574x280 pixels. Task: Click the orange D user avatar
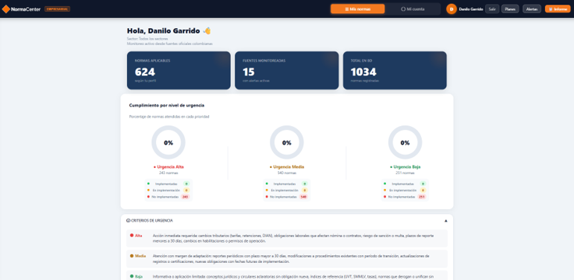[452, 9]
